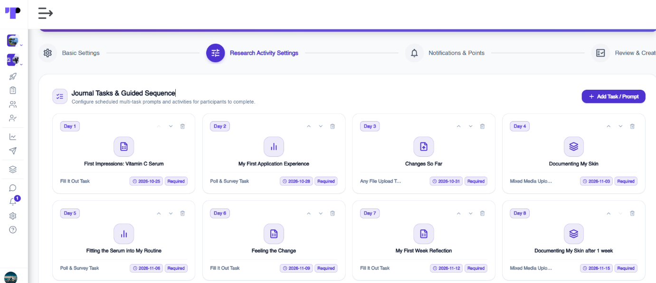Open the chat bubble icon in the sidebar
Image resolution: width=656 pixels, height=283 pixels.
tap(13, 188)
